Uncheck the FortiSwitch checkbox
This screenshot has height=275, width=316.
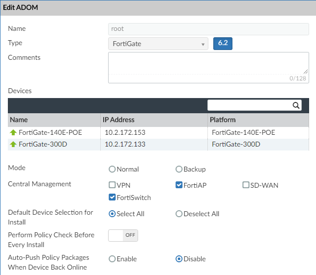pyautogui.click(x=112, y=198)
